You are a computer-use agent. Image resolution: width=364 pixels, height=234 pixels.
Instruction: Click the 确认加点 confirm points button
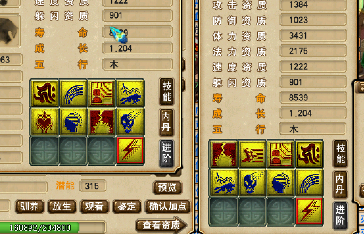[168, 206]
